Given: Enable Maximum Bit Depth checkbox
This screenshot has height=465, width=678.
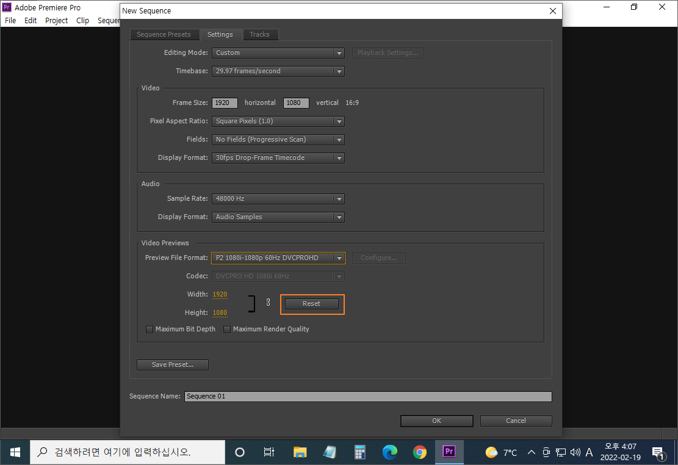Looking at the screenshot, I should [150, 330].
